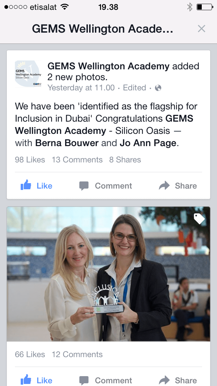The image size is (217, 386).
Task: View the 98 Likes list
Action: coord(30,160)
